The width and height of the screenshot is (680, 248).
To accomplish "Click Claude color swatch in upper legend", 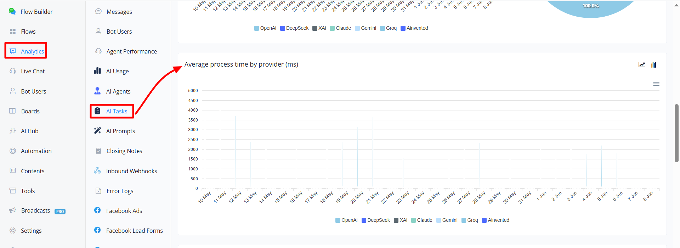I will pyautogui.click(x=332, y=28).
